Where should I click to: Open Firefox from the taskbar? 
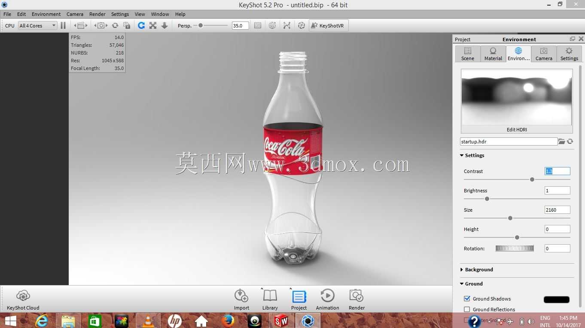coord(228,321)
